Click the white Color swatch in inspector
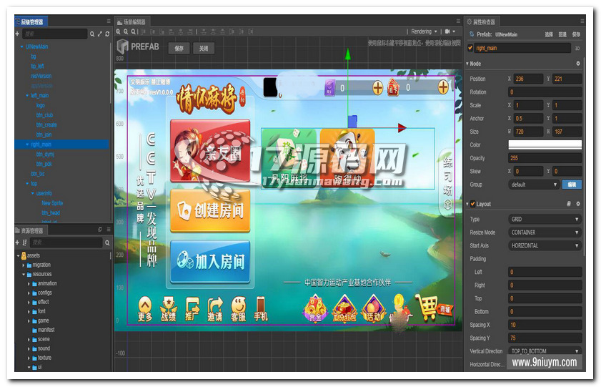Screen dimensions: 601x387 (x=545, y=144)
